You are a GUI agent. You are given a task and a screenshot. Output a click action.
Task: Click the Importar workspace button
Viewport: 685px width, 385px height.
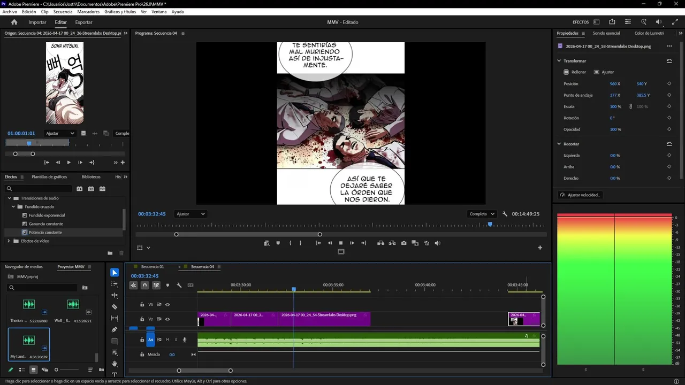click(x=37, y=22)
